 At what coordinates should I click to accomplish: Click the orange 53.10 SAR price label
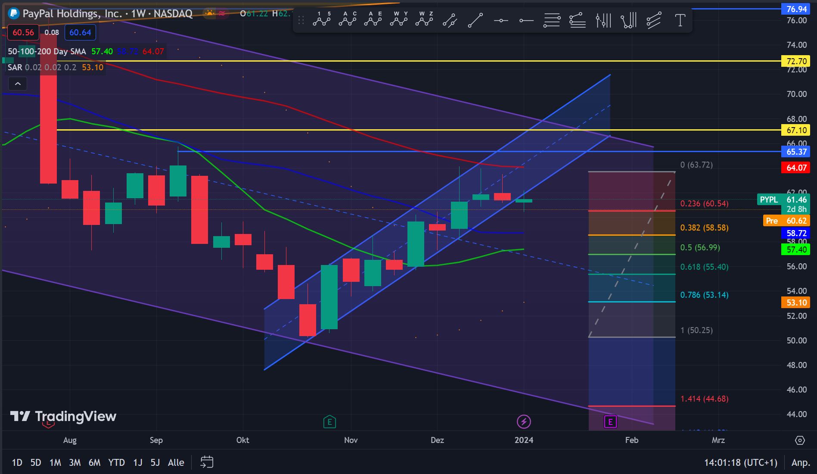[796, 302]
